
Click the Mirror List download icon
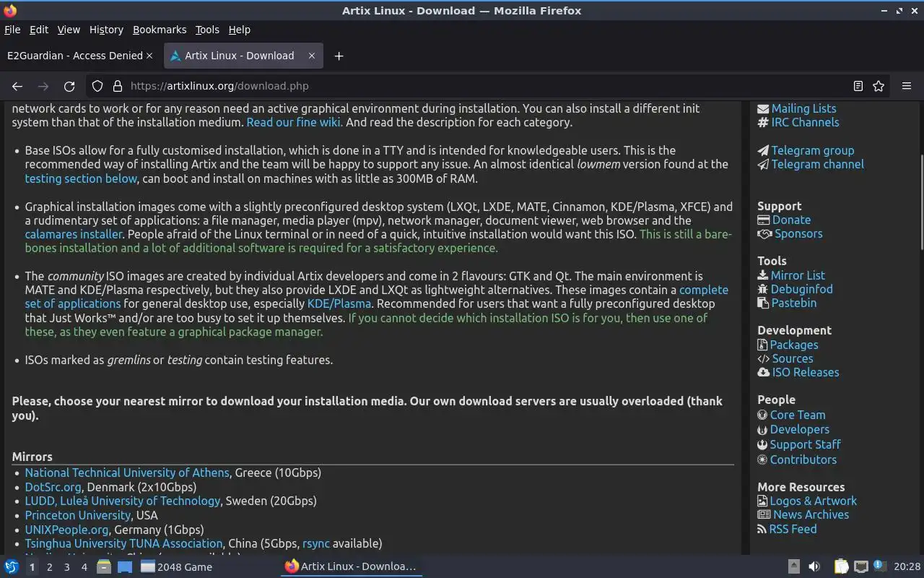(x=763, y=275)
